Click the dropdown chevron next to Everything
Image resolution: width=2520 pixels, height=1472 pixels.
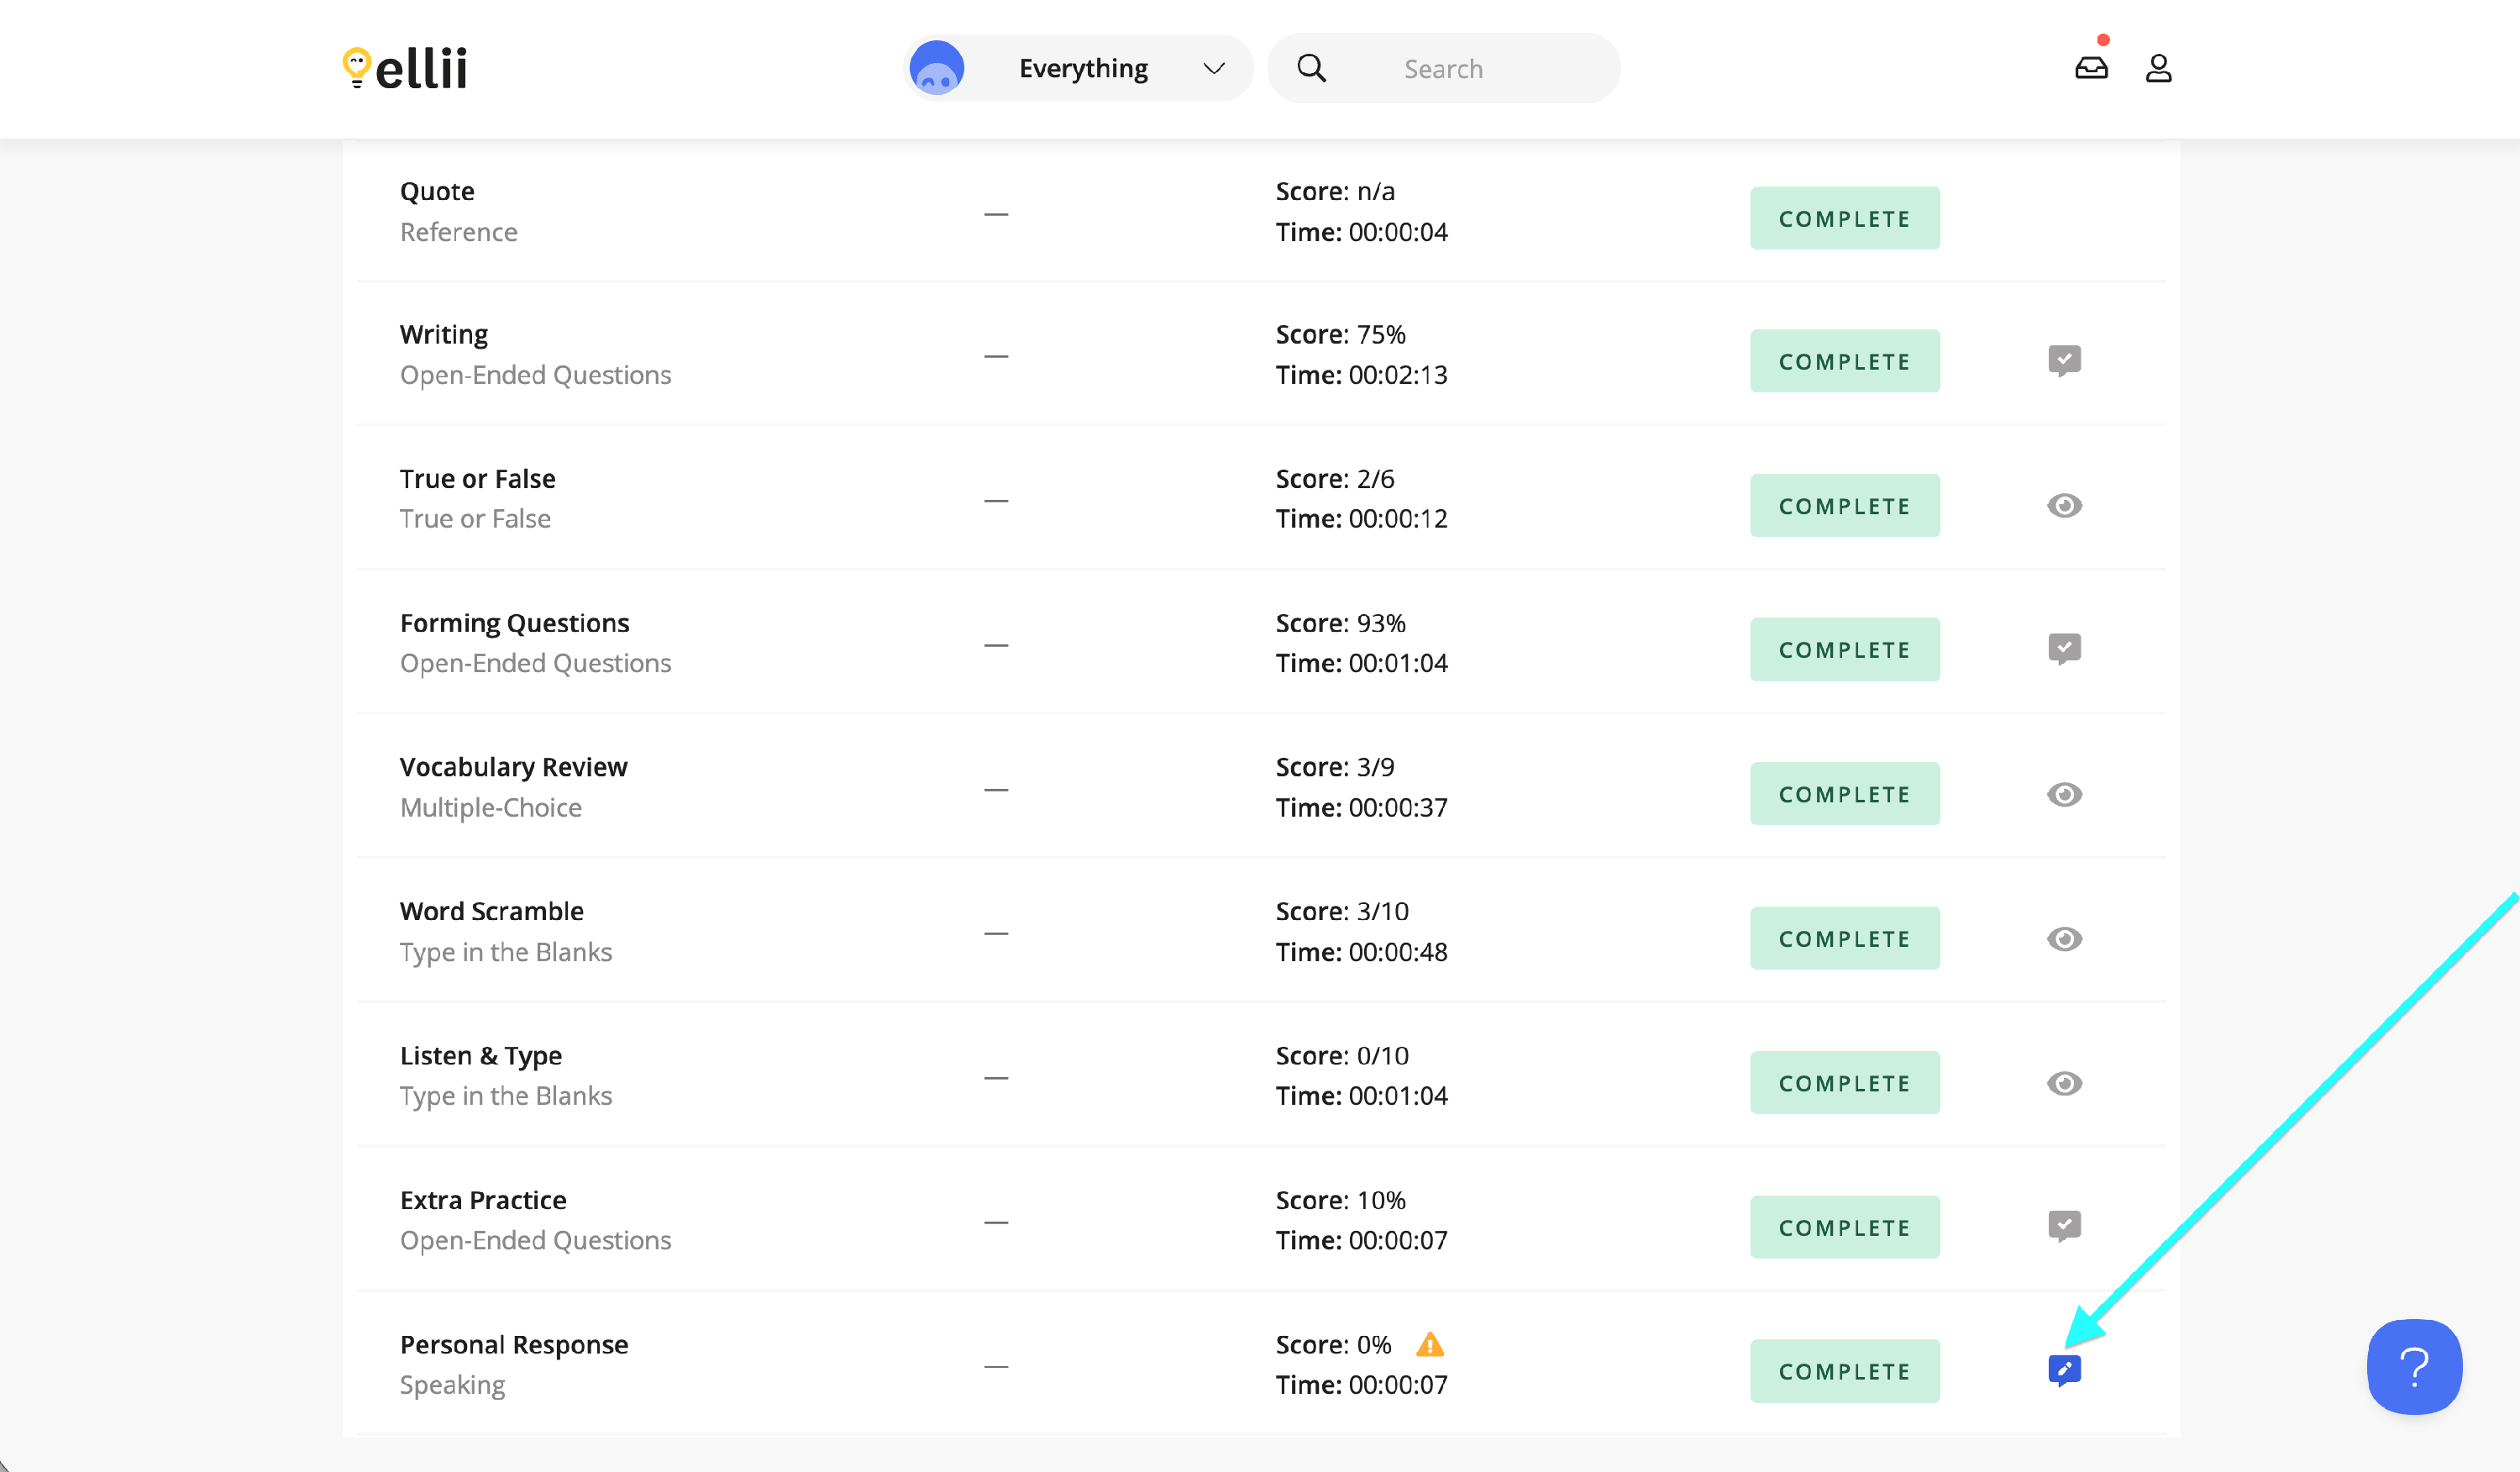pos(1214,68)
